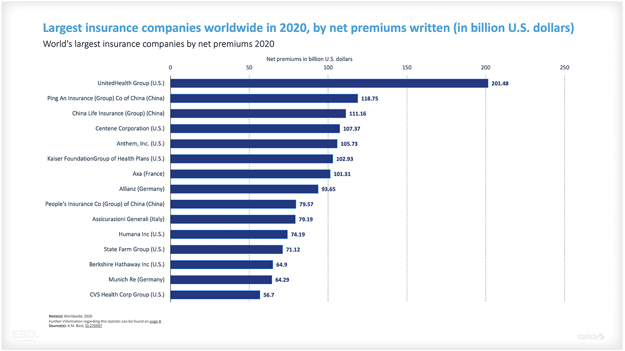Click 'Kaiser FoundationGroup of Health Plans' label
The width and height of the screenshot is (625, 351).
[106, 159]
